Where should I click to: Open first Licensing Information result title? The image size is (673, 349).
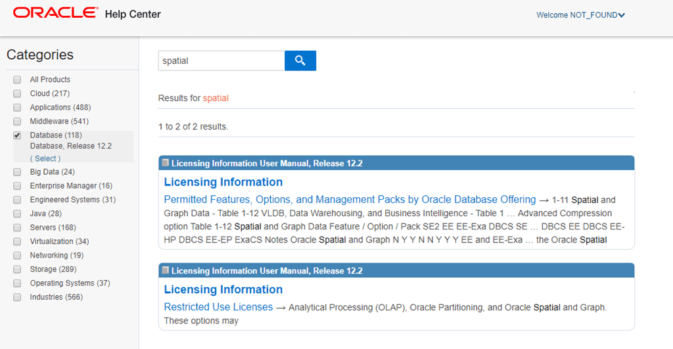pos(223,182)
